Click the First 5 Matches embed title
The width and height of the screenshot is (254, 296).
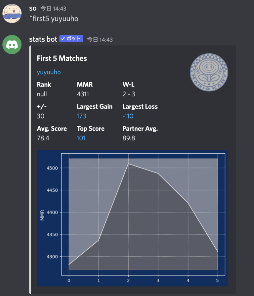tap(62, 59)
